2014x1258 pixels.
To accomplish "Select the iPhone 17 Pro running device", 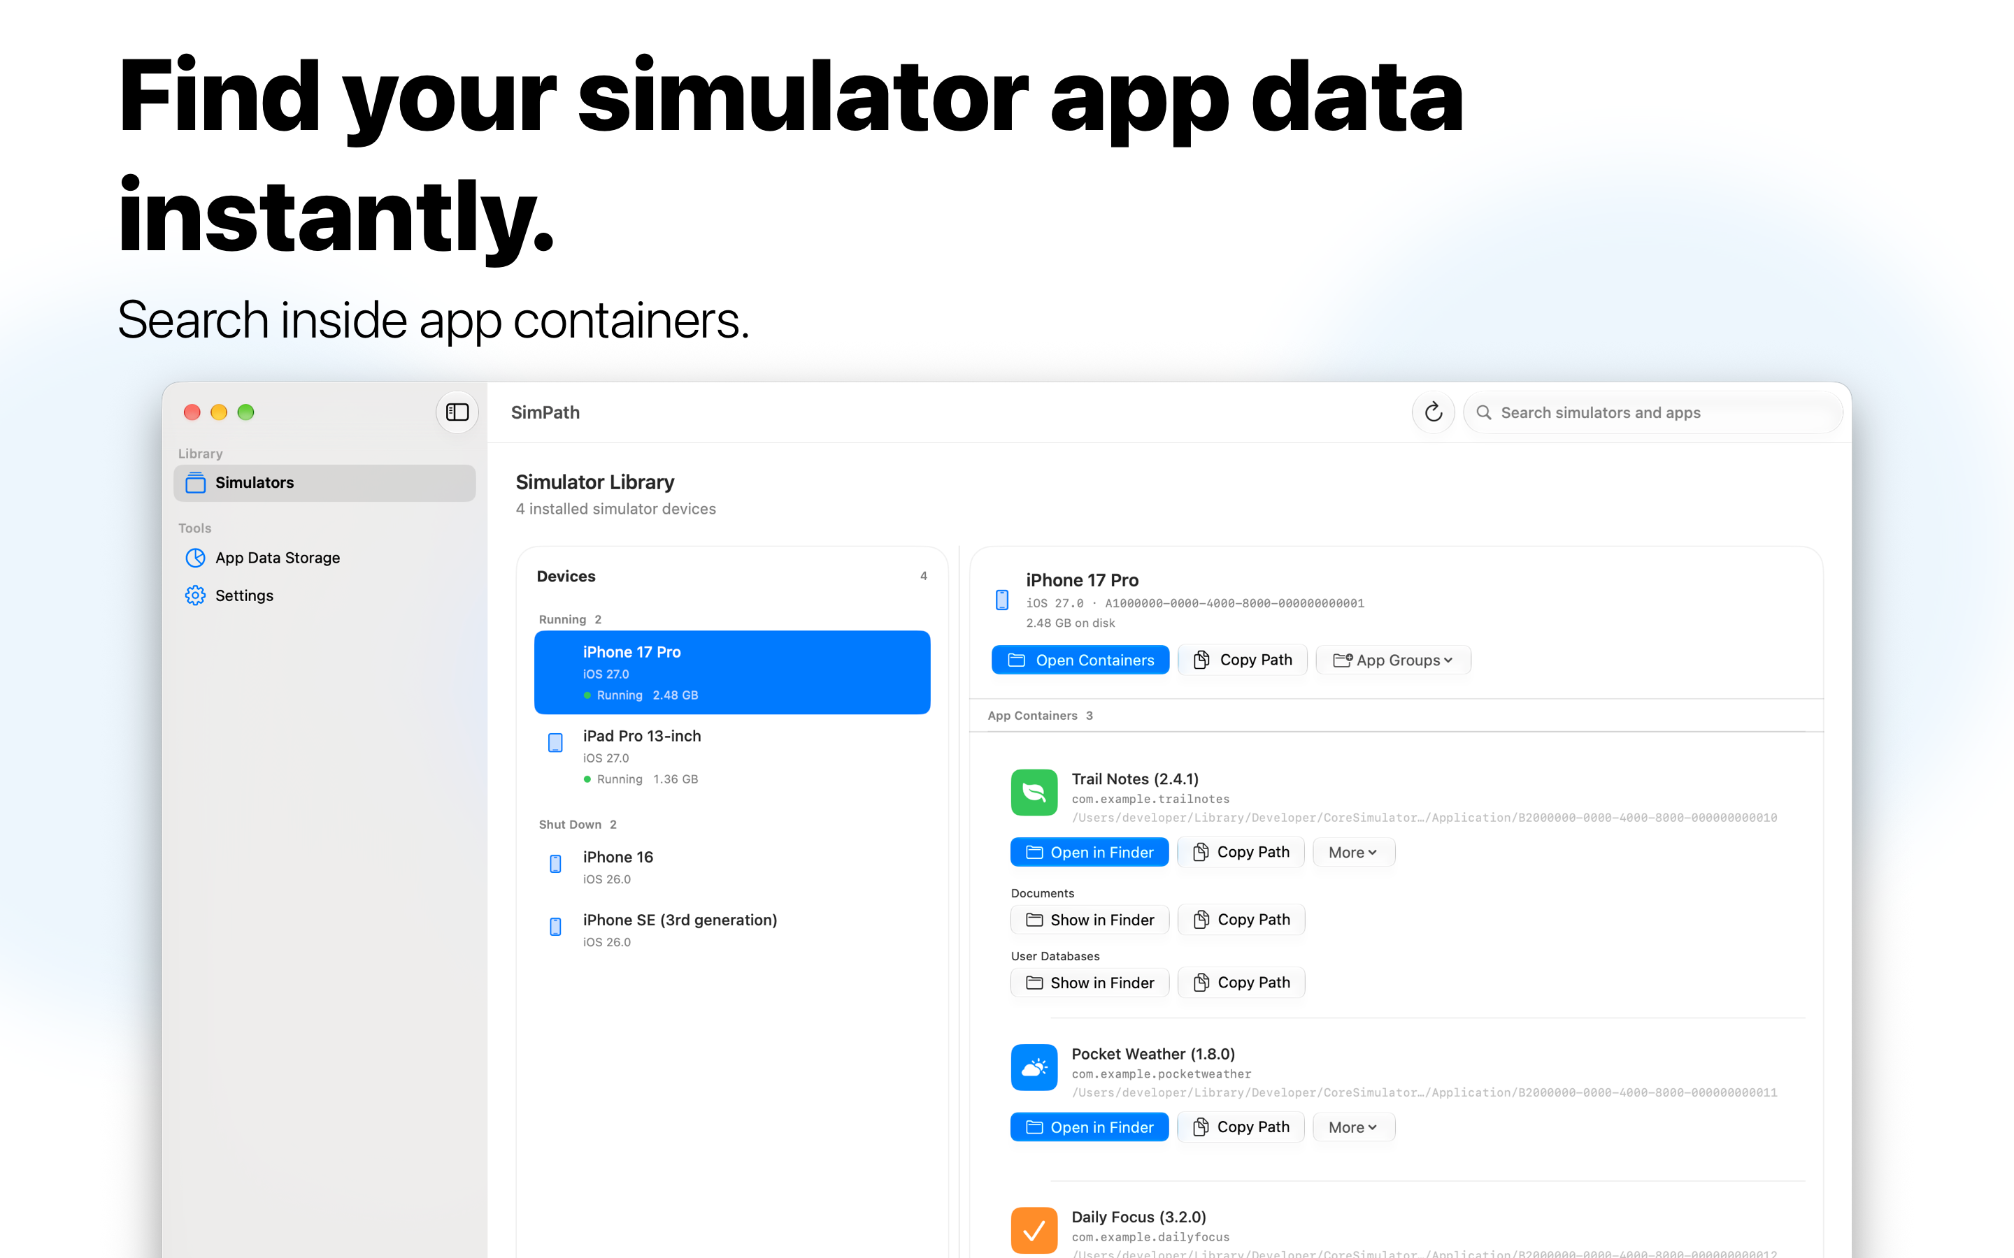I will 732,672.
